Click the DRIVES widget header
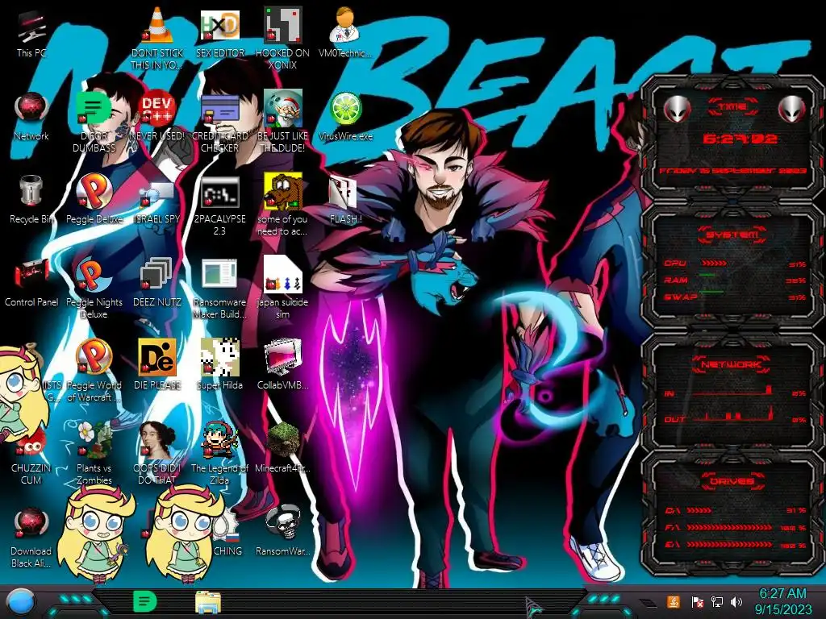826x619 pixels. (732, 481)
